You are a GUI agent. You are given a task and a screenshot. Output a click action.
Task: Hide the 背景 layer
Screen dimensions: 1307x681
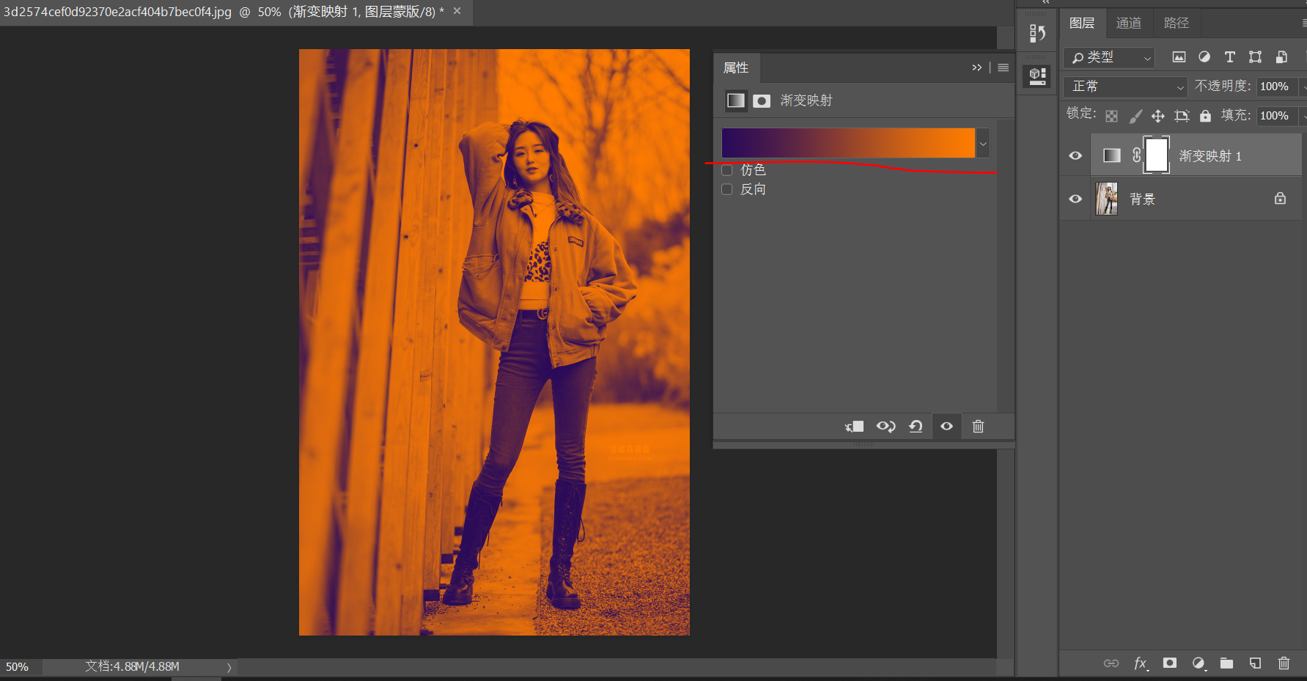(1075, 199)
